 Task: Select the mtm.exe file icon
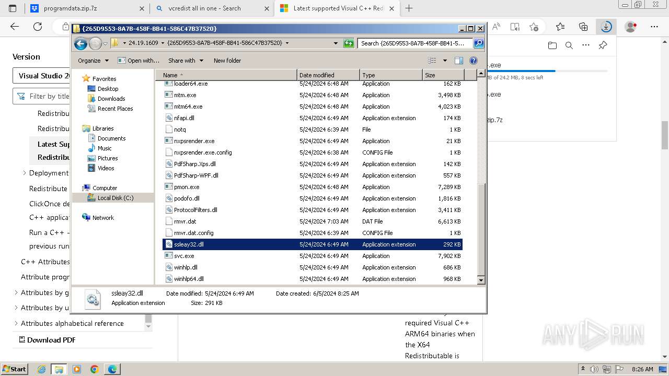169,95
